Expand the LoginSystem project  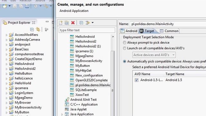[6, 93]
